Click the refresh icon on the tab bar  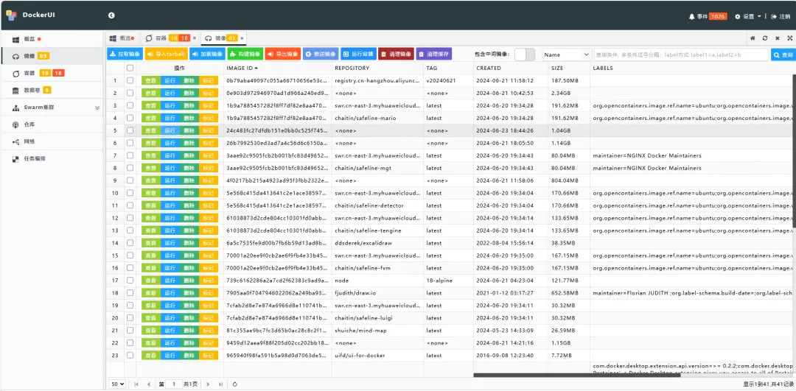point(765,38)
